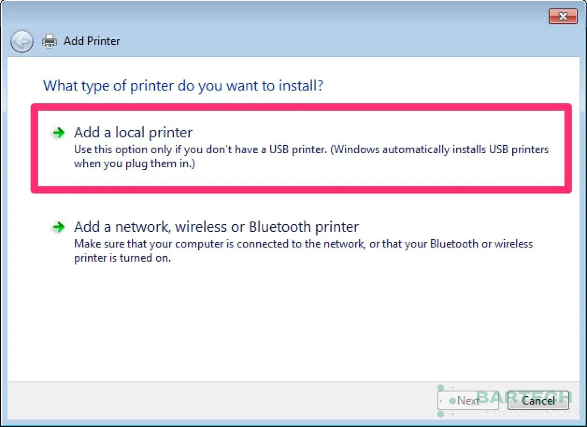Click the question heading about printer type
This screenshot has height=427, width=587.
point(183,85)
